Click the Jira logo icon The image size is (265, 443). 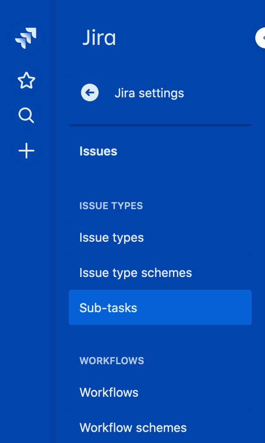[x=26, y=38]
